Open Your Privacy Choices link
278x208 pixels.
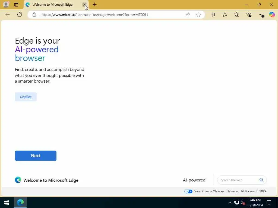pyautogui.click(x=209, y=191)
